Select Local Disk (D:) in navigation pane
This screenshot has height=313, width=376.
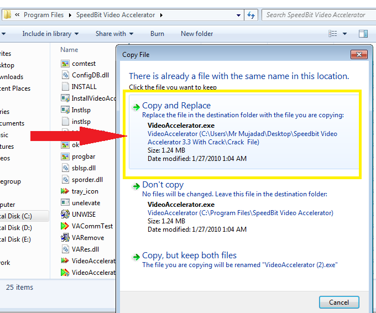tap(16, 228)
